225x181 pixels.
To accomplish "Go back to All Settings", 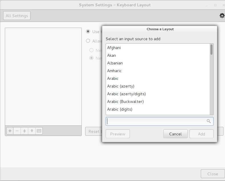I will click(x=17, y=16).
